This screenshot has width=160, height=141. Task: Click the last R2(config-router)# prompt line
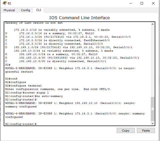coord(21,124)
